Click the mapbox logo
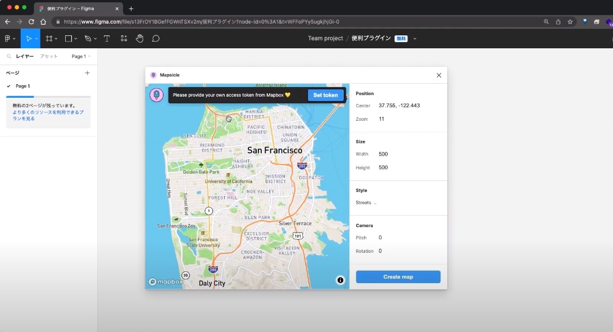The image size is (613, 332). click(165, 281)
